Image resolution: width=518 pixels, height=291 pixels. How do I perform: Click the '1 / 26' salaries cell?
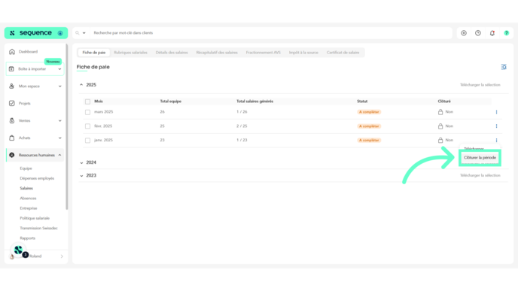tap(242, 112)
